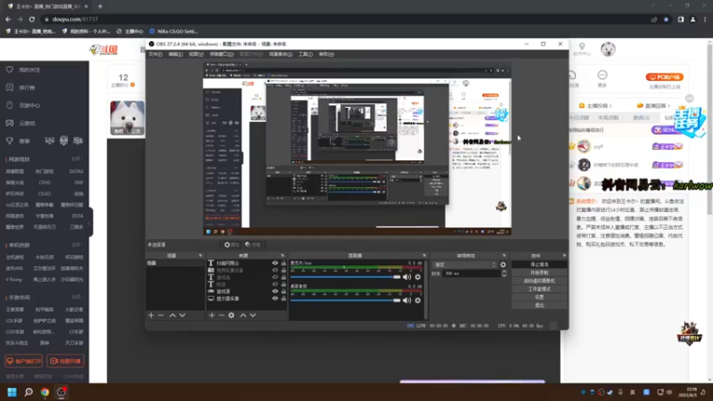
Task: Move the selected source up in the Sources panel
Action: tap(242, 315)
